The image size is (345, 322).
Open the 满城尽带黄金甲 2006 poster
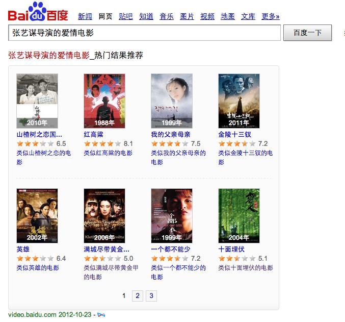[x=104, y=215]
